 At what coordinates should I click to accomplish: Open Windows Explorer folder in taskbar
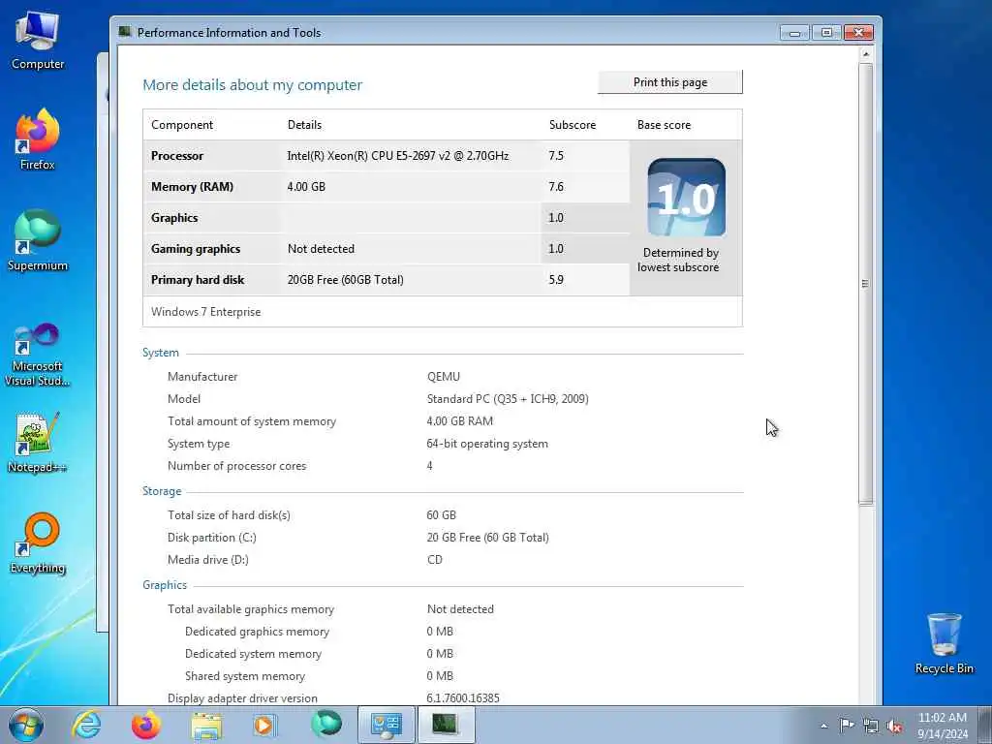tap(206, 725)
